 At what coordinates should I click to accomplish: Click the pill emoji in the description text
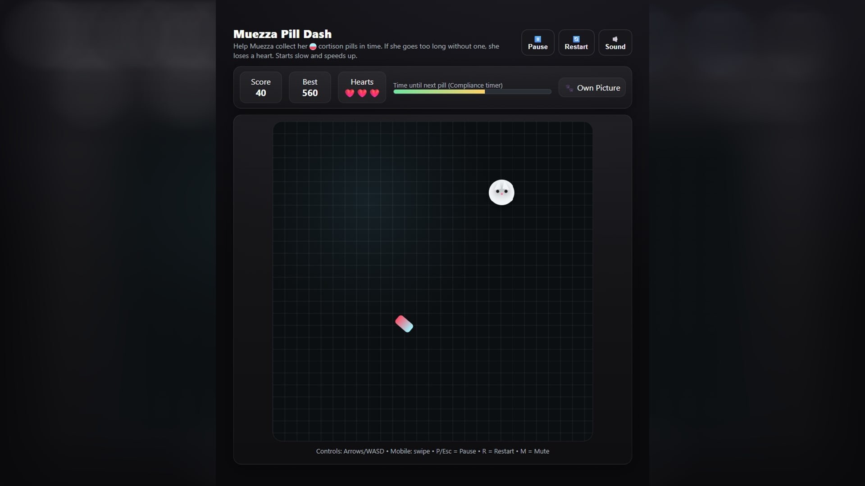click(313, 46)
